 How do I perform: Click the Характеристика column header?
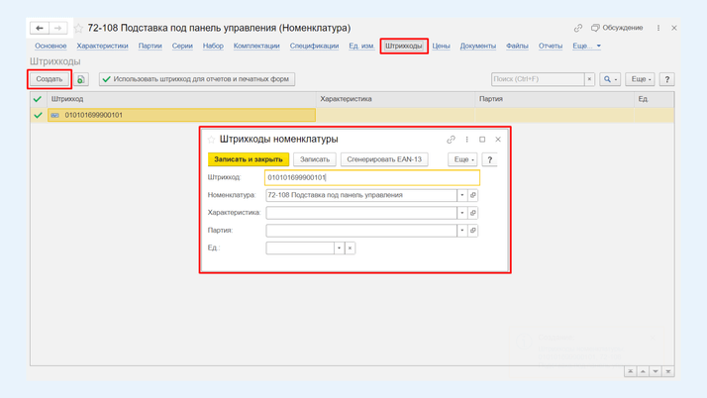pyautogui.click(x=395, y=99)
